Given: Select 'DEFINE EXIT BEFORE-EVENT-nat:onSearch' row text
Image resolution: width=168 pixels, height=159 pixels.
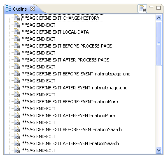Looking at the screenshot, I should tap(72, 129).
